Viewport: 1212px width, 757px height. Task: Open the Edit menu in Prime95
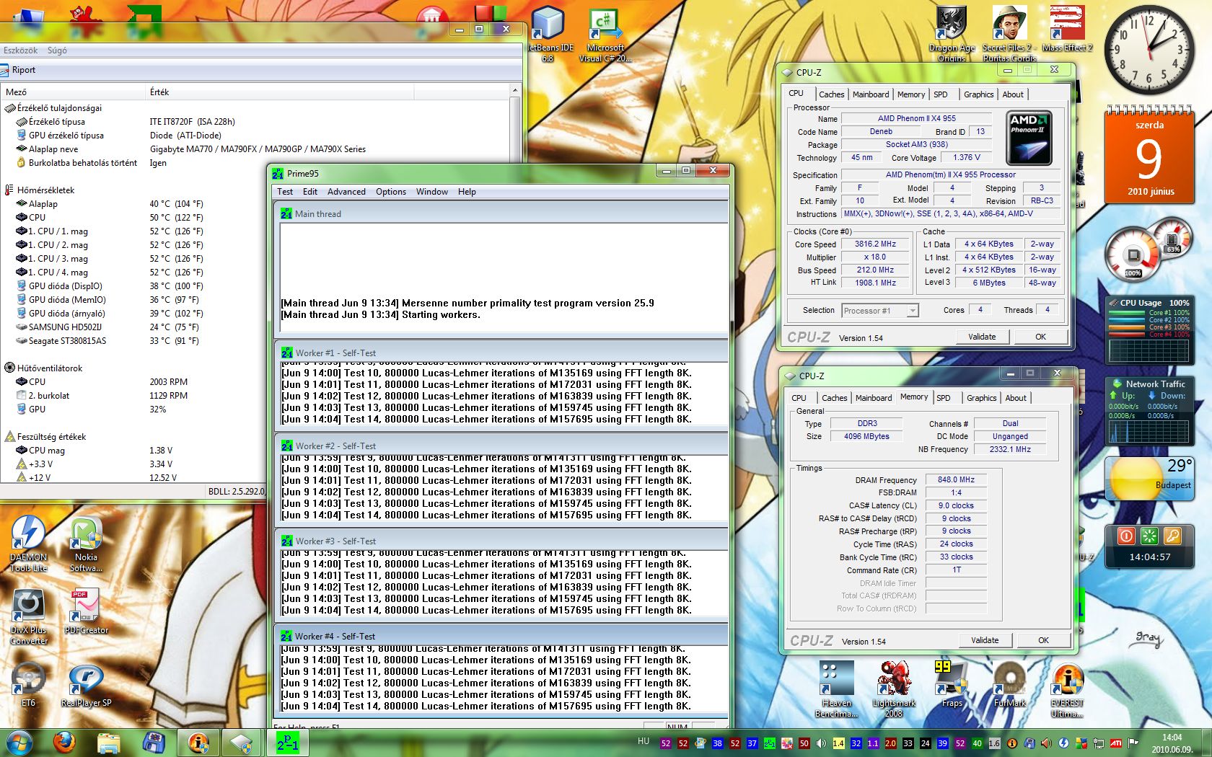(310, 192)
